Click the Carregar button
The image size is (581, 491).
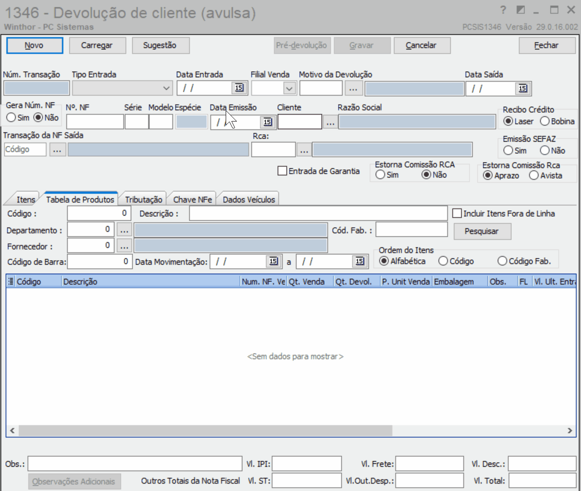(x=97, y=45)
